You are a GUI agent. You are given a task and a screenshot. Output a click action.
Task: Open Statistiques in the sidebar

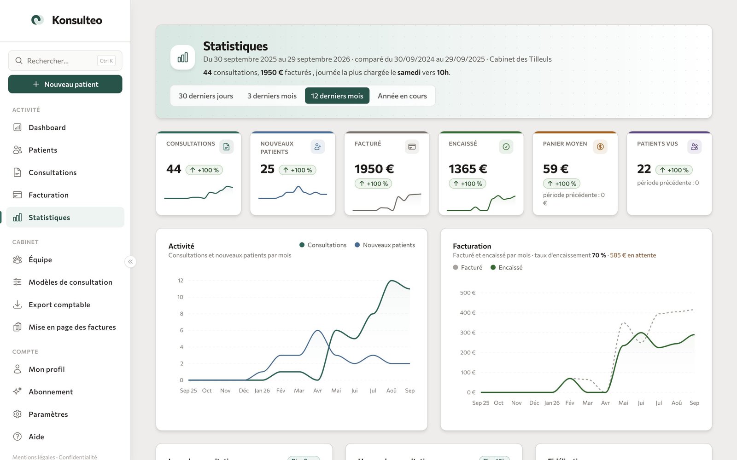pyautogui.click(x=65, y=218)
